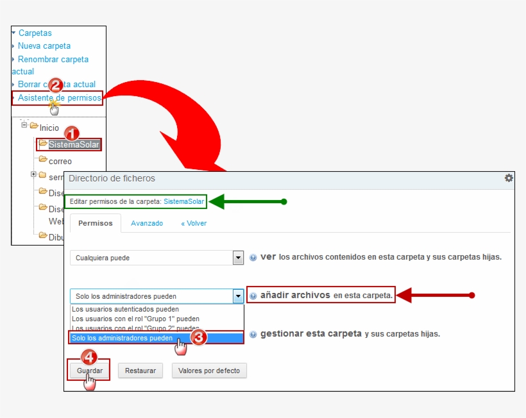Click the Inicio folder icon in tree
The height and width of the screenshot is (418, 526).
[x=34, y=126]
